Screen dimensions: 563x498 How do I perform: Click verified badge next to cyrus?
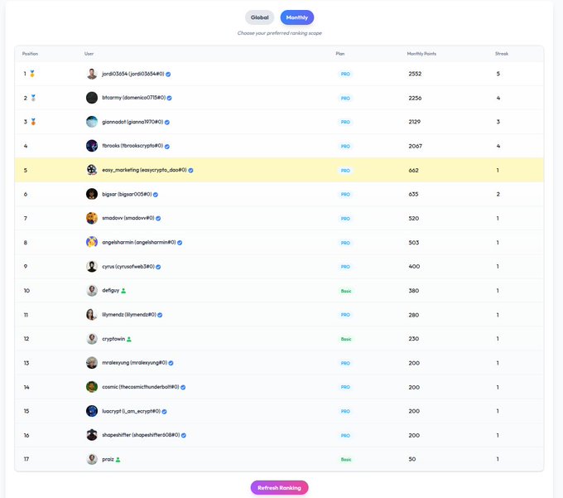[x=158, y=267]
